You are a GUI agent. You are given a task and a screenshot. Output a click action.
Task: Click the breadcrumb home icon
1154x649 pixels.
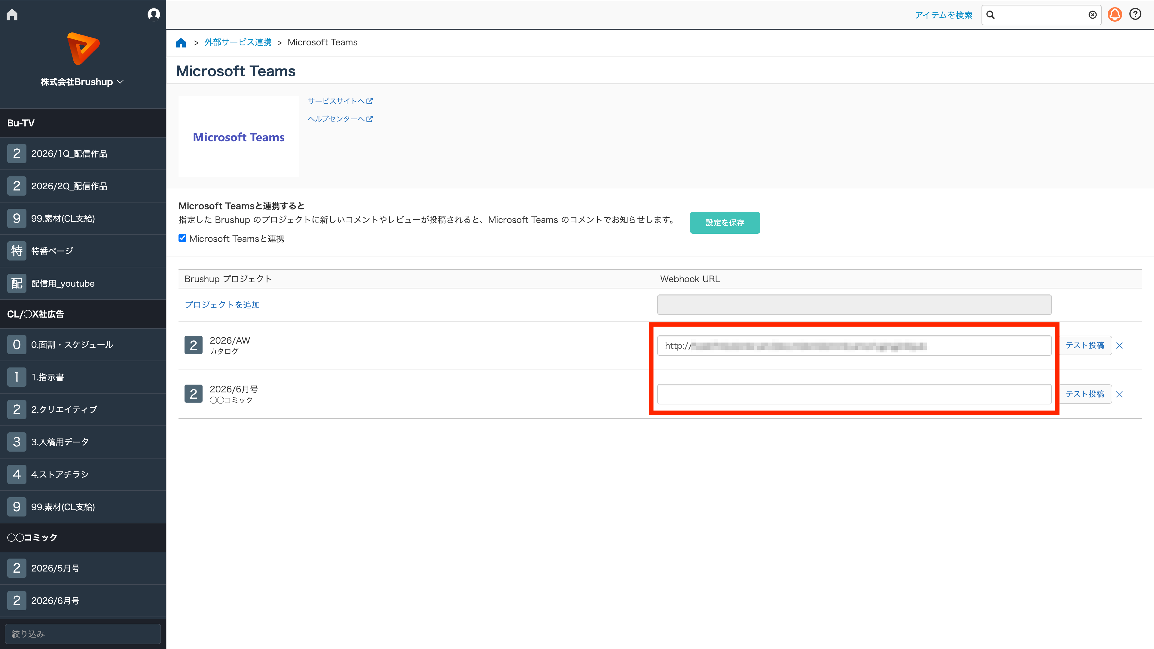pos(181,43)
